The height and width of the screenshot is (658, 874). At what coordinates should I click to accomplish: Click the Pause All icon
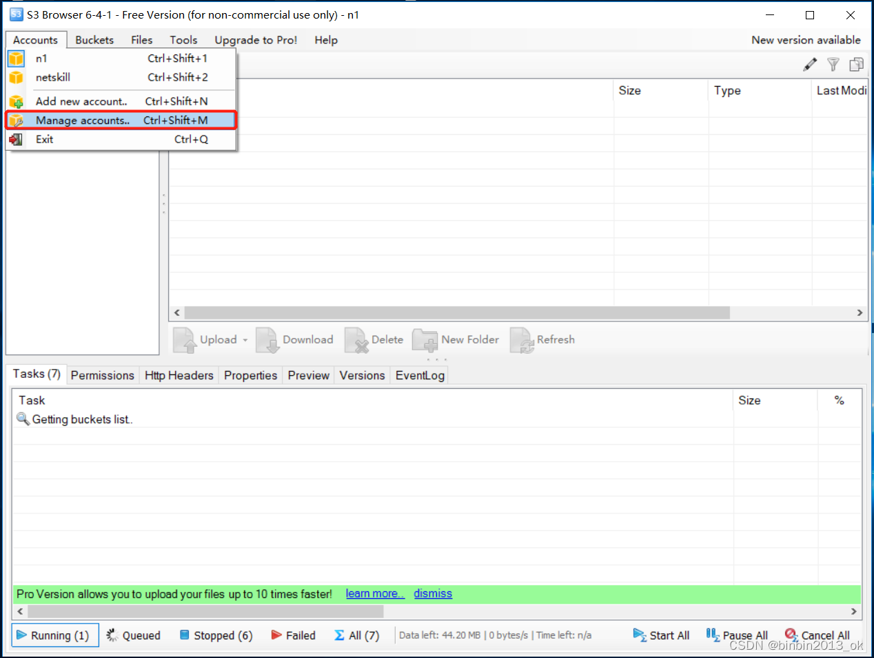pos(713,635)
